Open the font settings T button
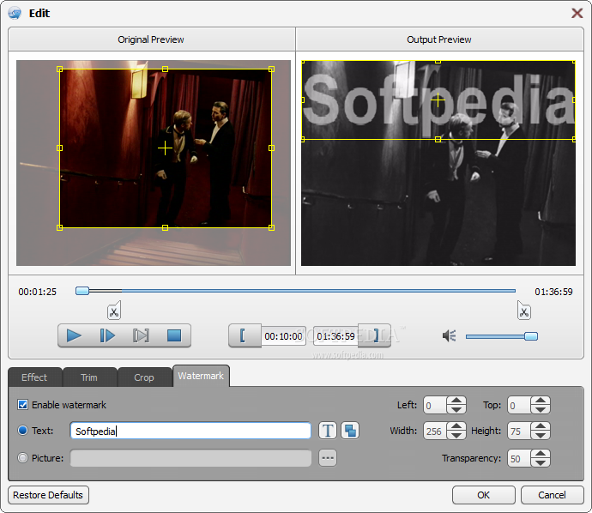592x513 pixels. tap(328, 431)
